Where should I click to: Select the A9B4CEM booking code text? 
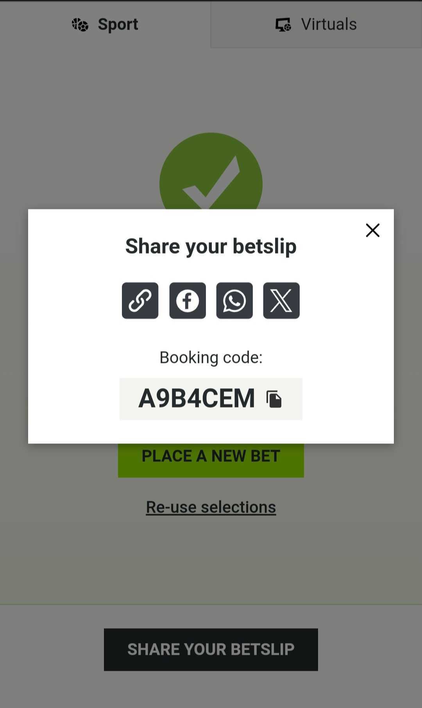point(197,399)
